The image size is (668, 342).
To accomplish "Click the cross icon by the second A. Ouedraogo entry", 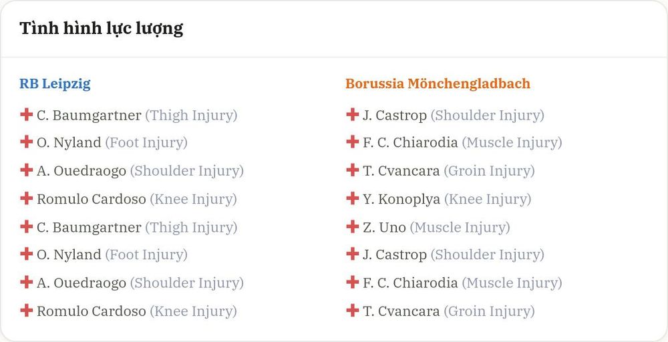I will tap(27, 282).
